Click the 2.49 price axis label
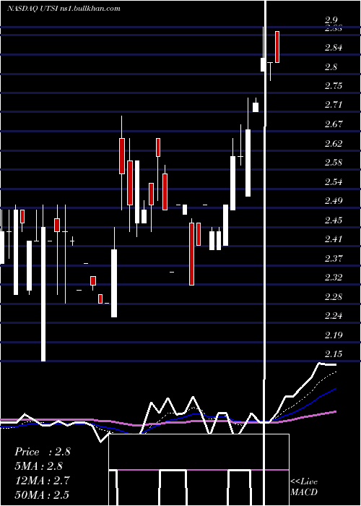361x506 pixels. [334, 201]
